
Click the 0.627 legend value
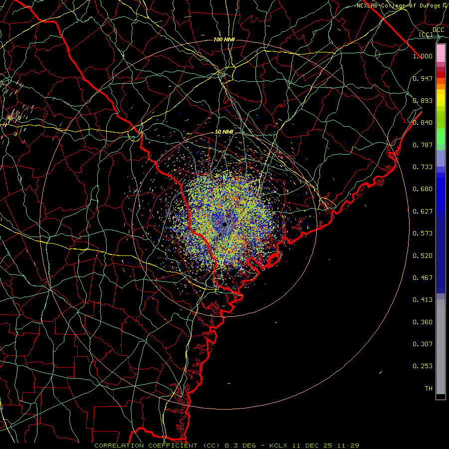(x=423, y=212)
